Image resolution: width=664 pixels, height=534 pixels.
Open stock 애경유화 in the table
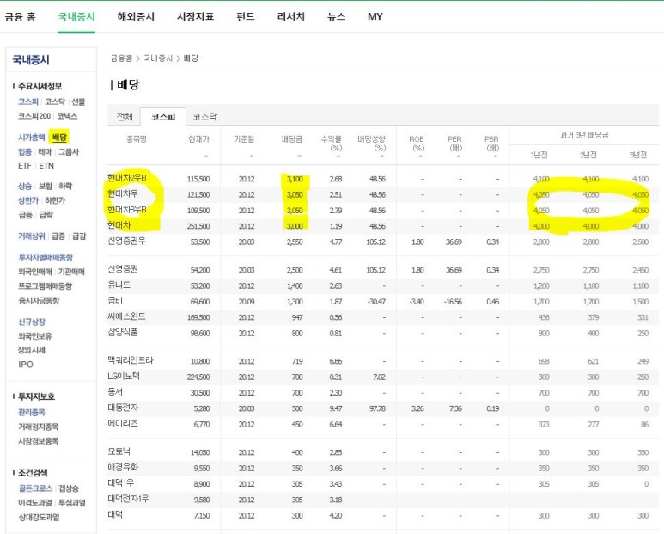(122, 468)
